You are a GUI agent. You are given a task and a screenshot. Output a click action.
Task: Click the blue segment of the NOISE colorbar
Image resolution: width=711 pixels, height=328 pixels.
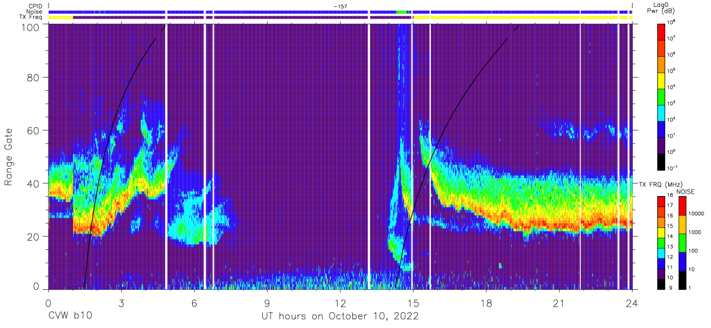(x=681, y=261)
